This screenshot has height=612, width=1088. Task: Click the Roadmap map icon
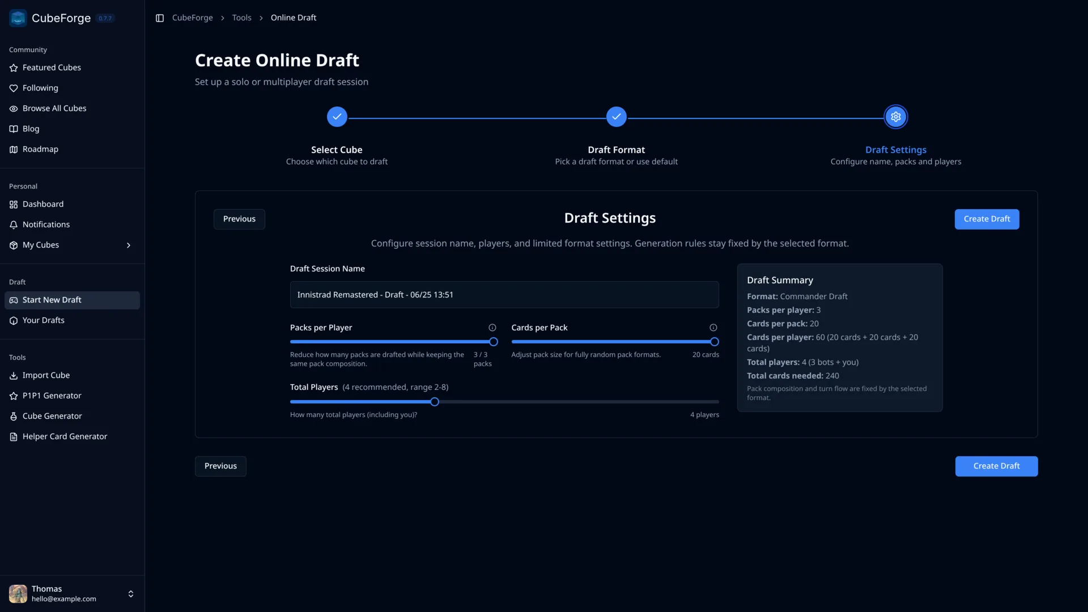(14, 150)
